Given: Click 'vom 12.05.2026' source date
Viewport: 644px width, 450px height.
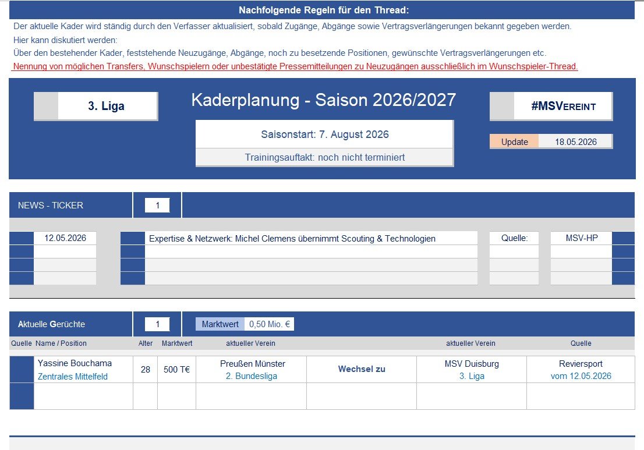Looking at the screenshot, I should point(581,375).
